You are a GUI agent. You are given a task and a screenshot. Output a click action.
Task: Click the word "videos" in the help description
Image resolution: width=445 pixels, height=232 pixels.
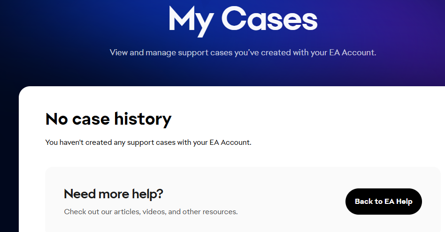coord(155,212)
